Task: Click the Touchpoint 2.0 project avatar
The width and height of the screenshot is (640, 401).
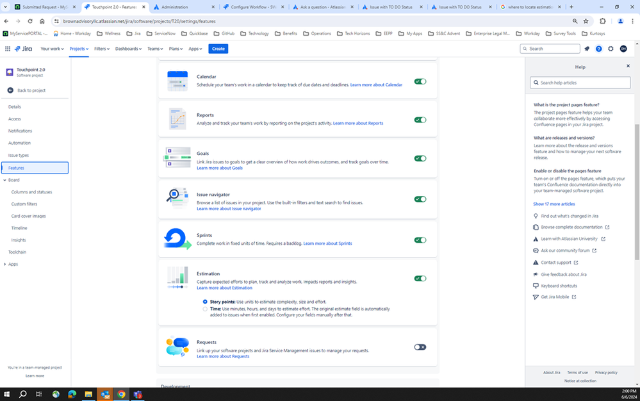Action: click(10, 72)
